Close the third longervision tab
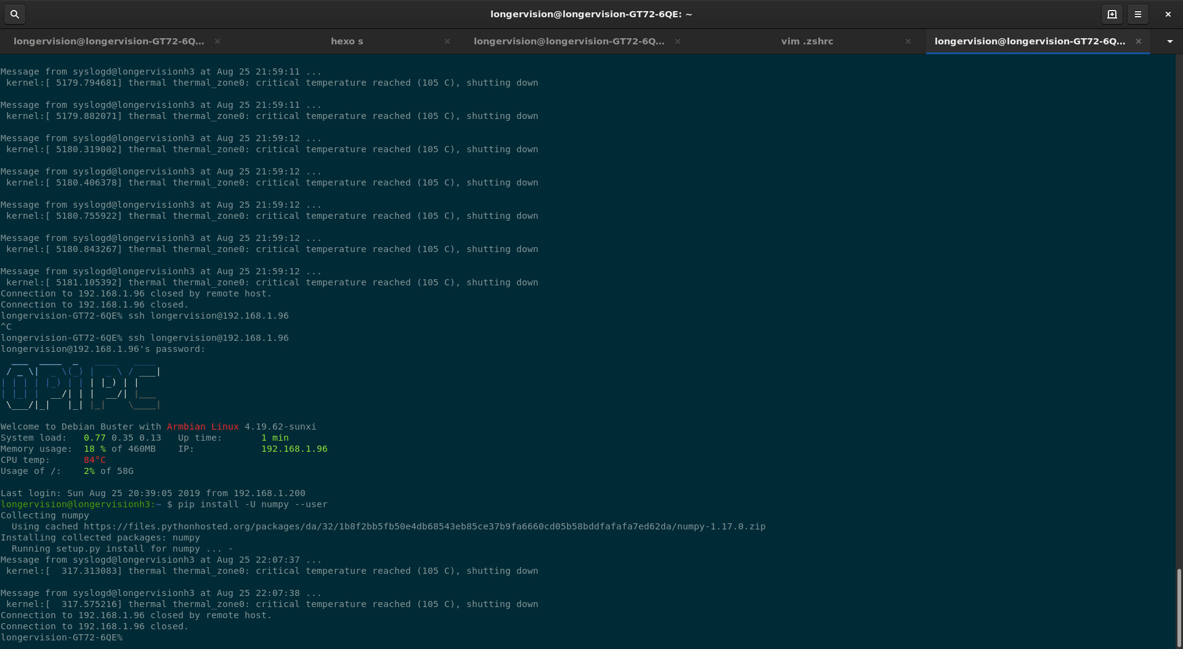This screenshot has height=649, width=1183. coord(678,41)
